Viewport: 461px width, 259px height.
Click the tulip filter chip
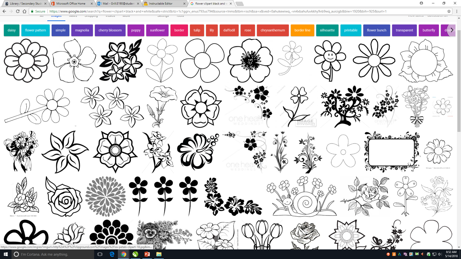tap(197, 30)
